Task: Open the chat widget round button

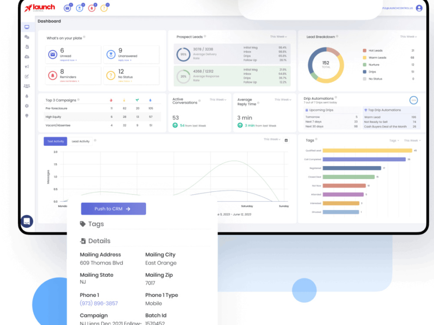Action: click(x=27, y=221)
